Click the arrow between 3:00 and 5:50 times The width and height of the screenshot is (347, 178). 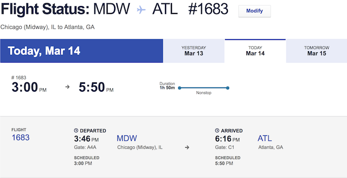point(67,87)
